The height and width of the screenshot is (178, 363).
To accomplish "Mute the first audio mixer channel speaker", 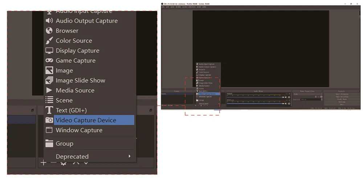I will [286, 97].
